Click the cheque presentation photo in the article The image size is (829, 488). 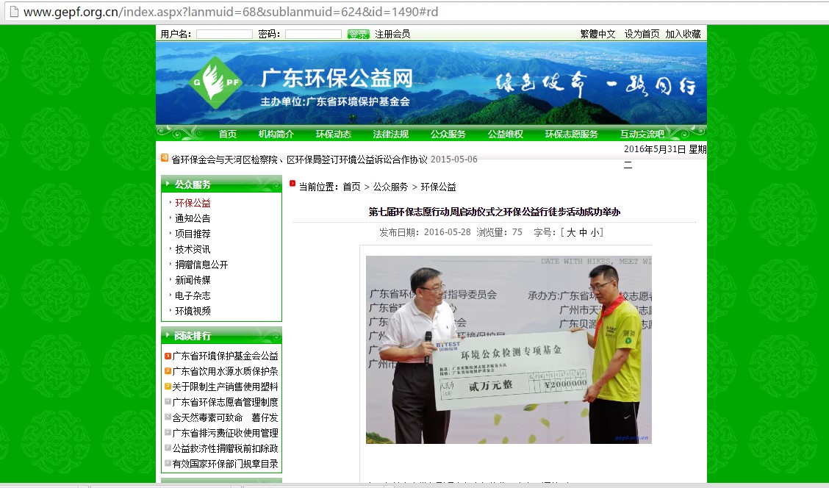[x=509, y=350]
